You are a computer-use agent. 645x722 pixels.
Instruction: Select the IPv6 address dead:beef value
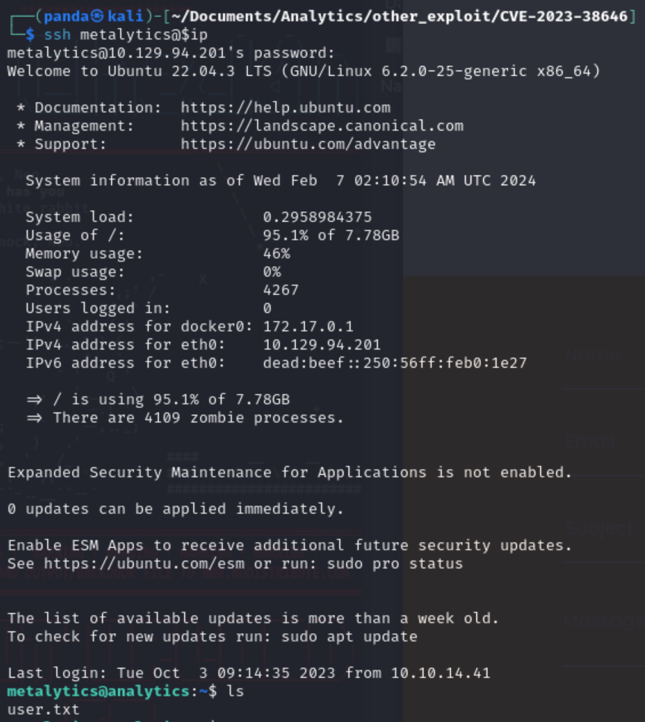(x=395, y=363)
